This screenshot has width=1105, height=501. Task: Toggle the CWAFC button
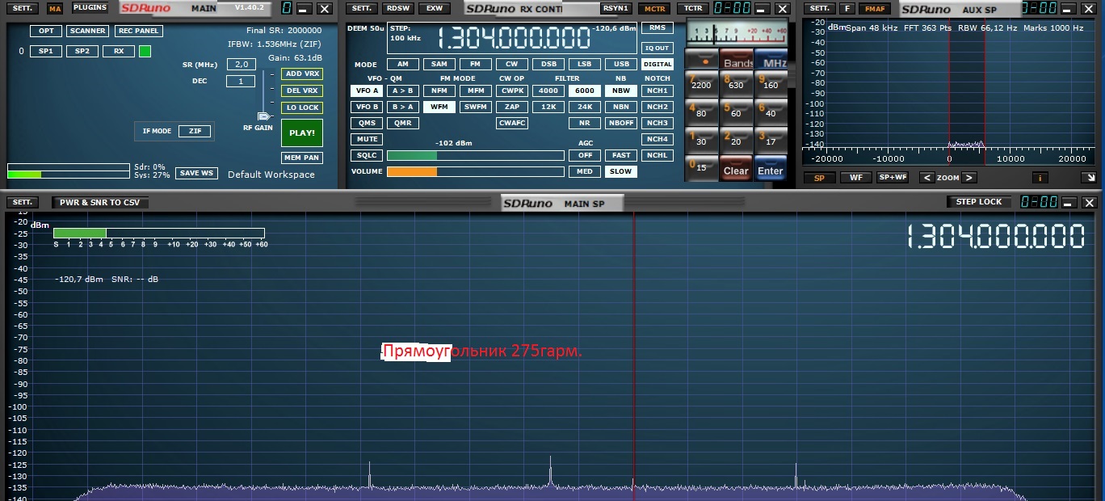512,123
